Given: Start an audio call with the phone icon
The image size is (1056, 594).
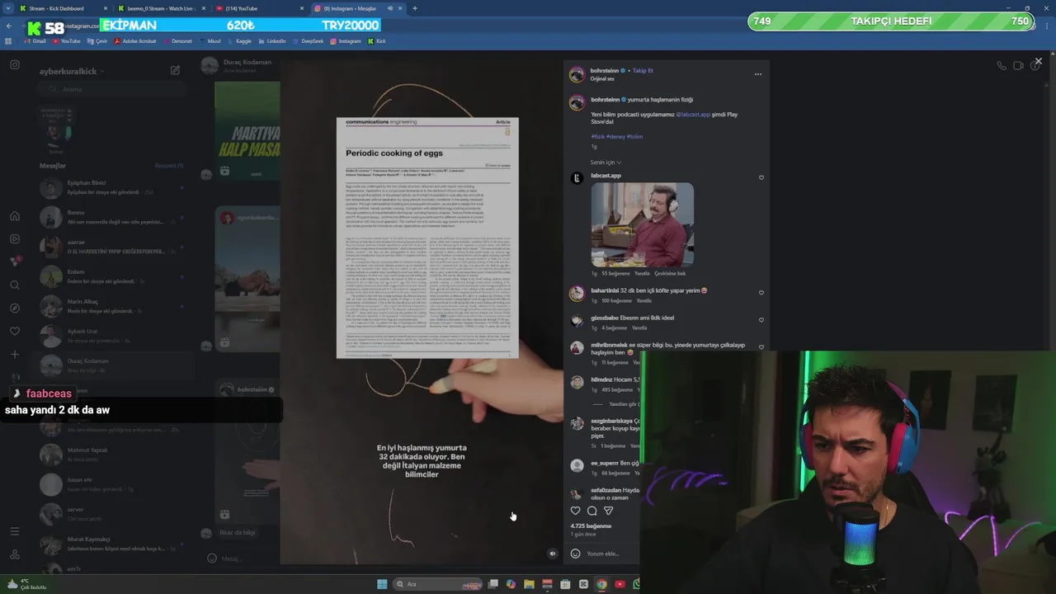Looking at the screenshot, I should (x=1002, y=65).
